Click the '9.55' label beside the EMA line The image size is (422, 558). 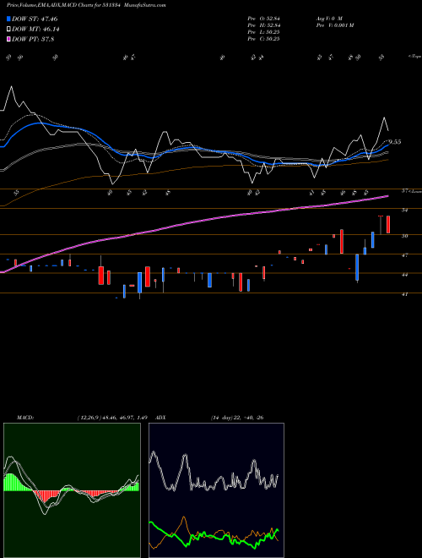395,142
